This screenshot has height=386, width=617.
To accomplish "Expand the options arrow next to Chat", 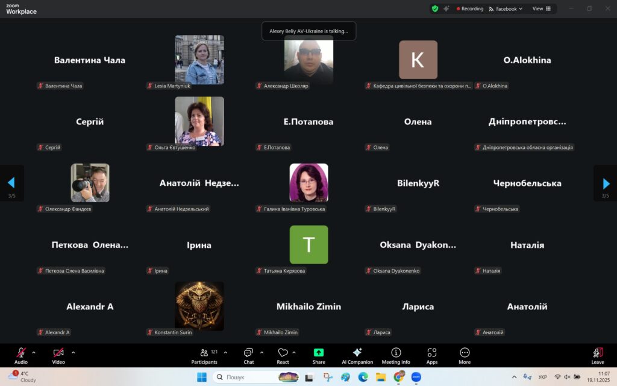I will (262, 352).
